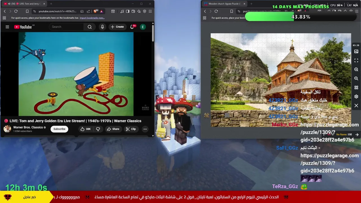
Task: Mute the YouTube tab via speaker icon
Action: point(9,4)
